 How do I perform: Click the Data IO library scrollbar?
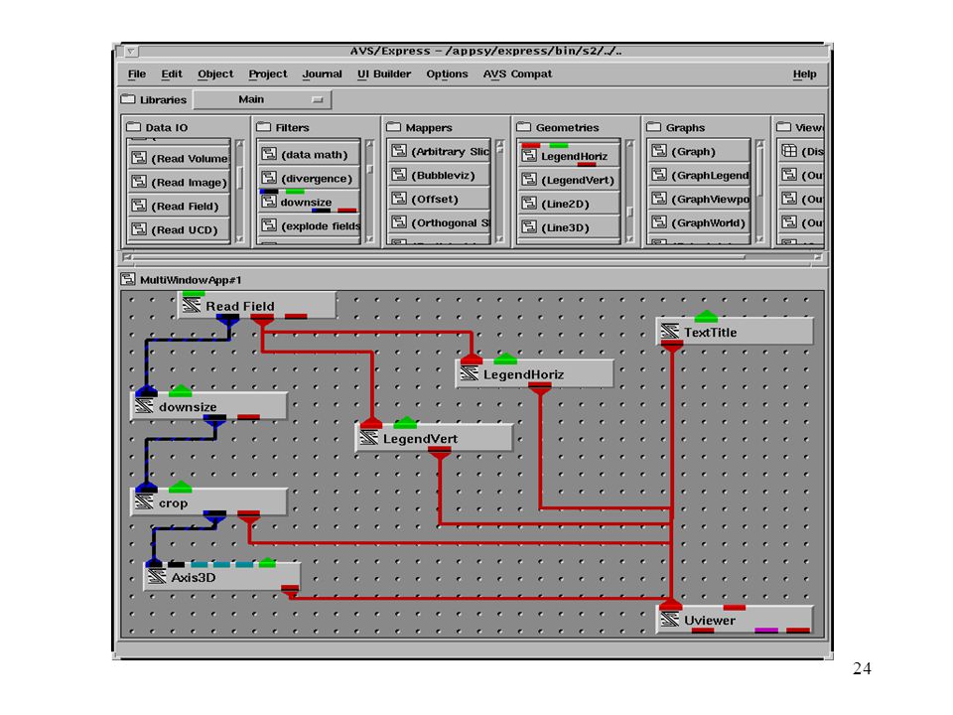point(239,192)
